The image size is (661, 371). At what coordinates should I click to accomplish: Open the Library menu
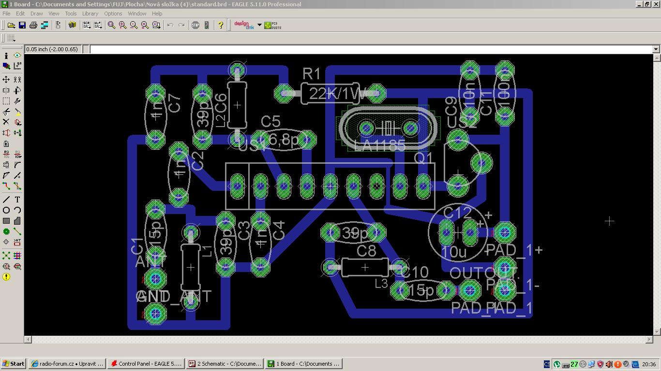tap(90, 14)
